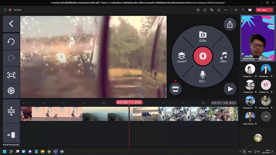Toggle full-screen preview capture frame icon

coord(11,75)
